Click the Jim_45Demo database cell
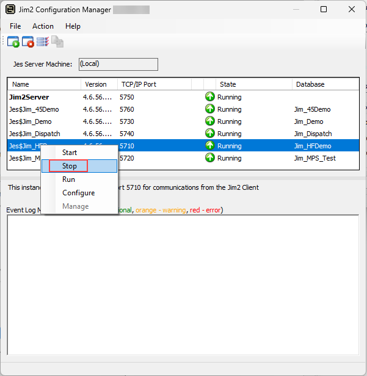The height and width of the screenshot is (376, 367). 312,109
